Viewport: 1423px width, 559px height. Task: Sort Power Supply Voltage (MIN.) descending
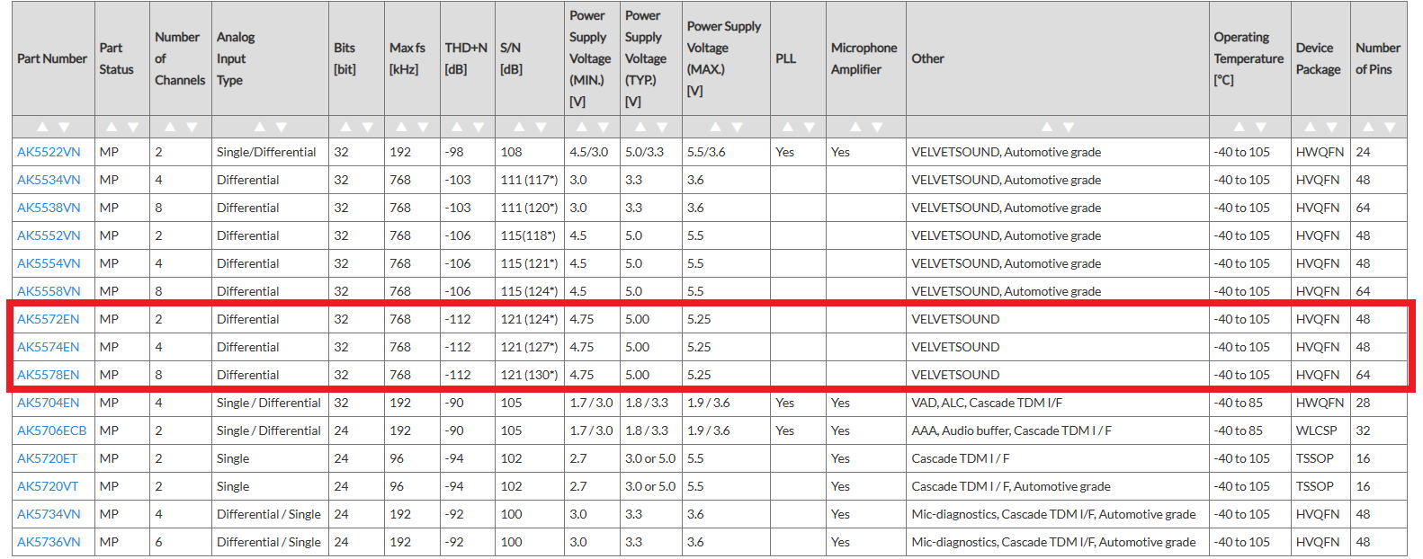(604, 127)
